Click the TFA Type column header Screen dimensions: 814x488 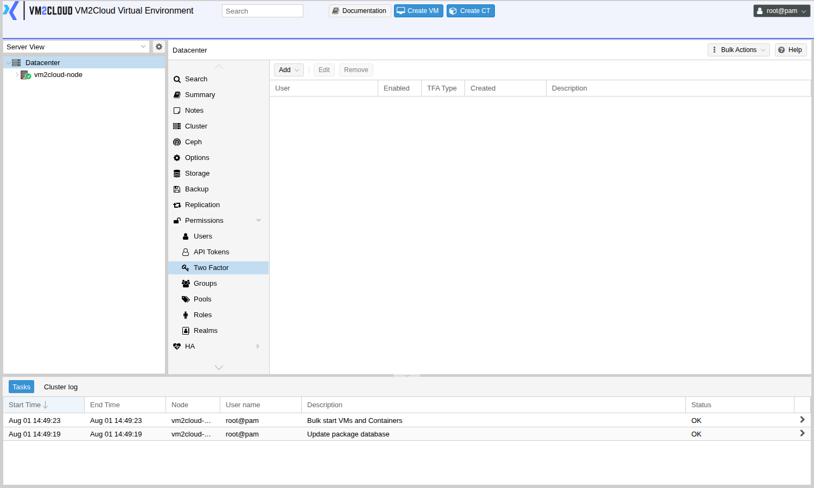(443, 88)
